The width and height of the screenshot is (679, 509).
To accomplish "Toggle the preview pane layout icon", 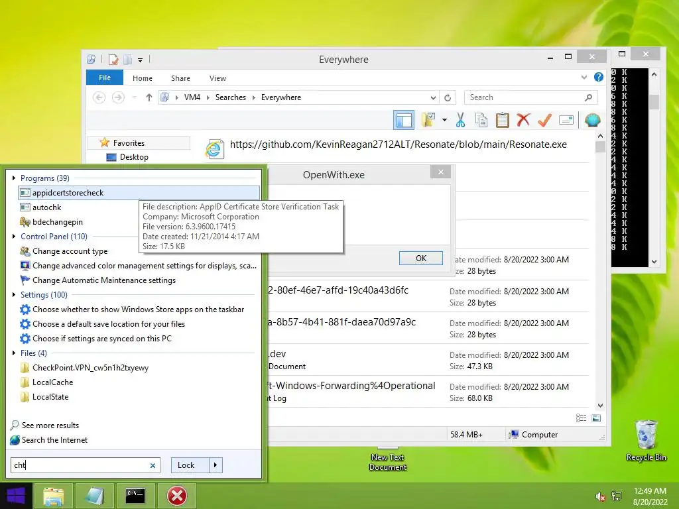I will pyautogui.click(x=404, y=120).
